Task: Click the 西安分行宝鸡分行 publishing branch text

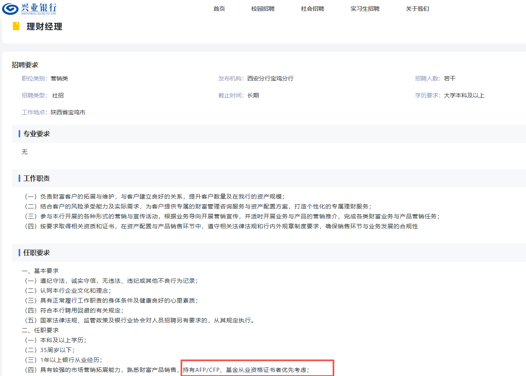Action: 270,78
